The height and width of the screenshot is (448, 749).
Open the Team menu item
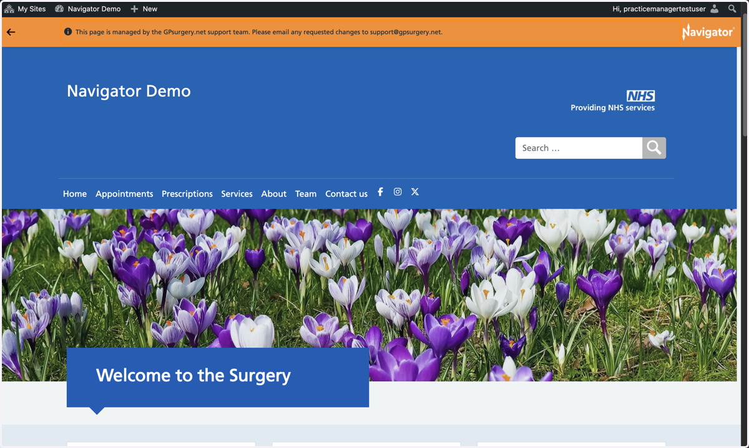click(x=306, y=194)
